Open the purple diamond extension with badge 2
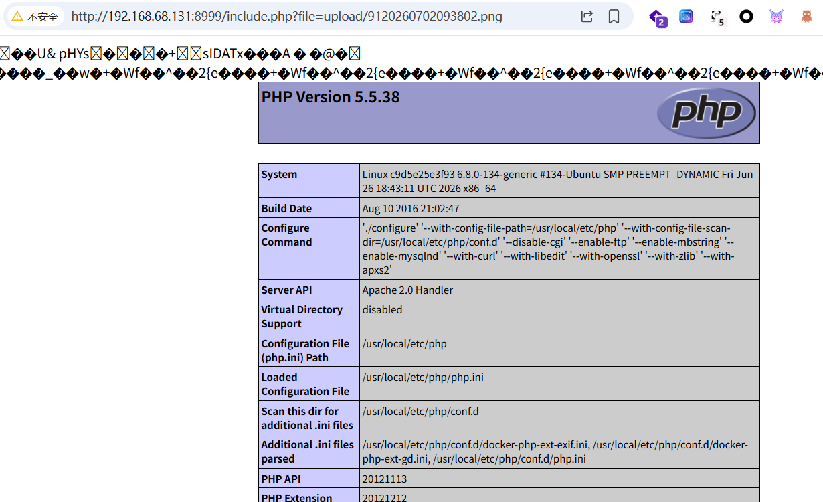Image resolution: width=823 pixels, height=502 pixels. 658,18
